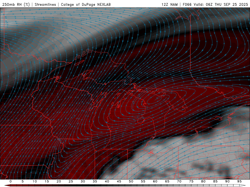Select colorbar label '40'

pos(107,181)
